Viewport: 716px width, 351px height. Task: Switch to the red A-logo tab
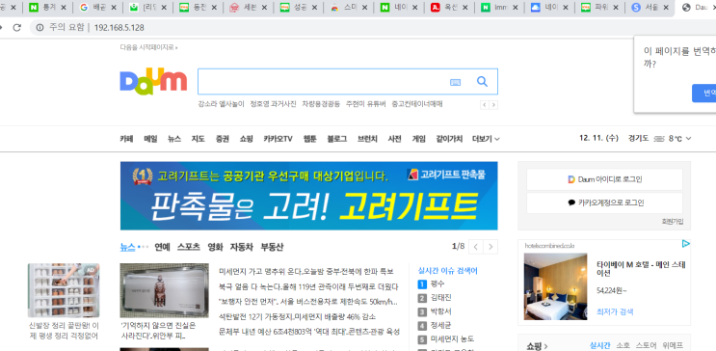point(449,8)
